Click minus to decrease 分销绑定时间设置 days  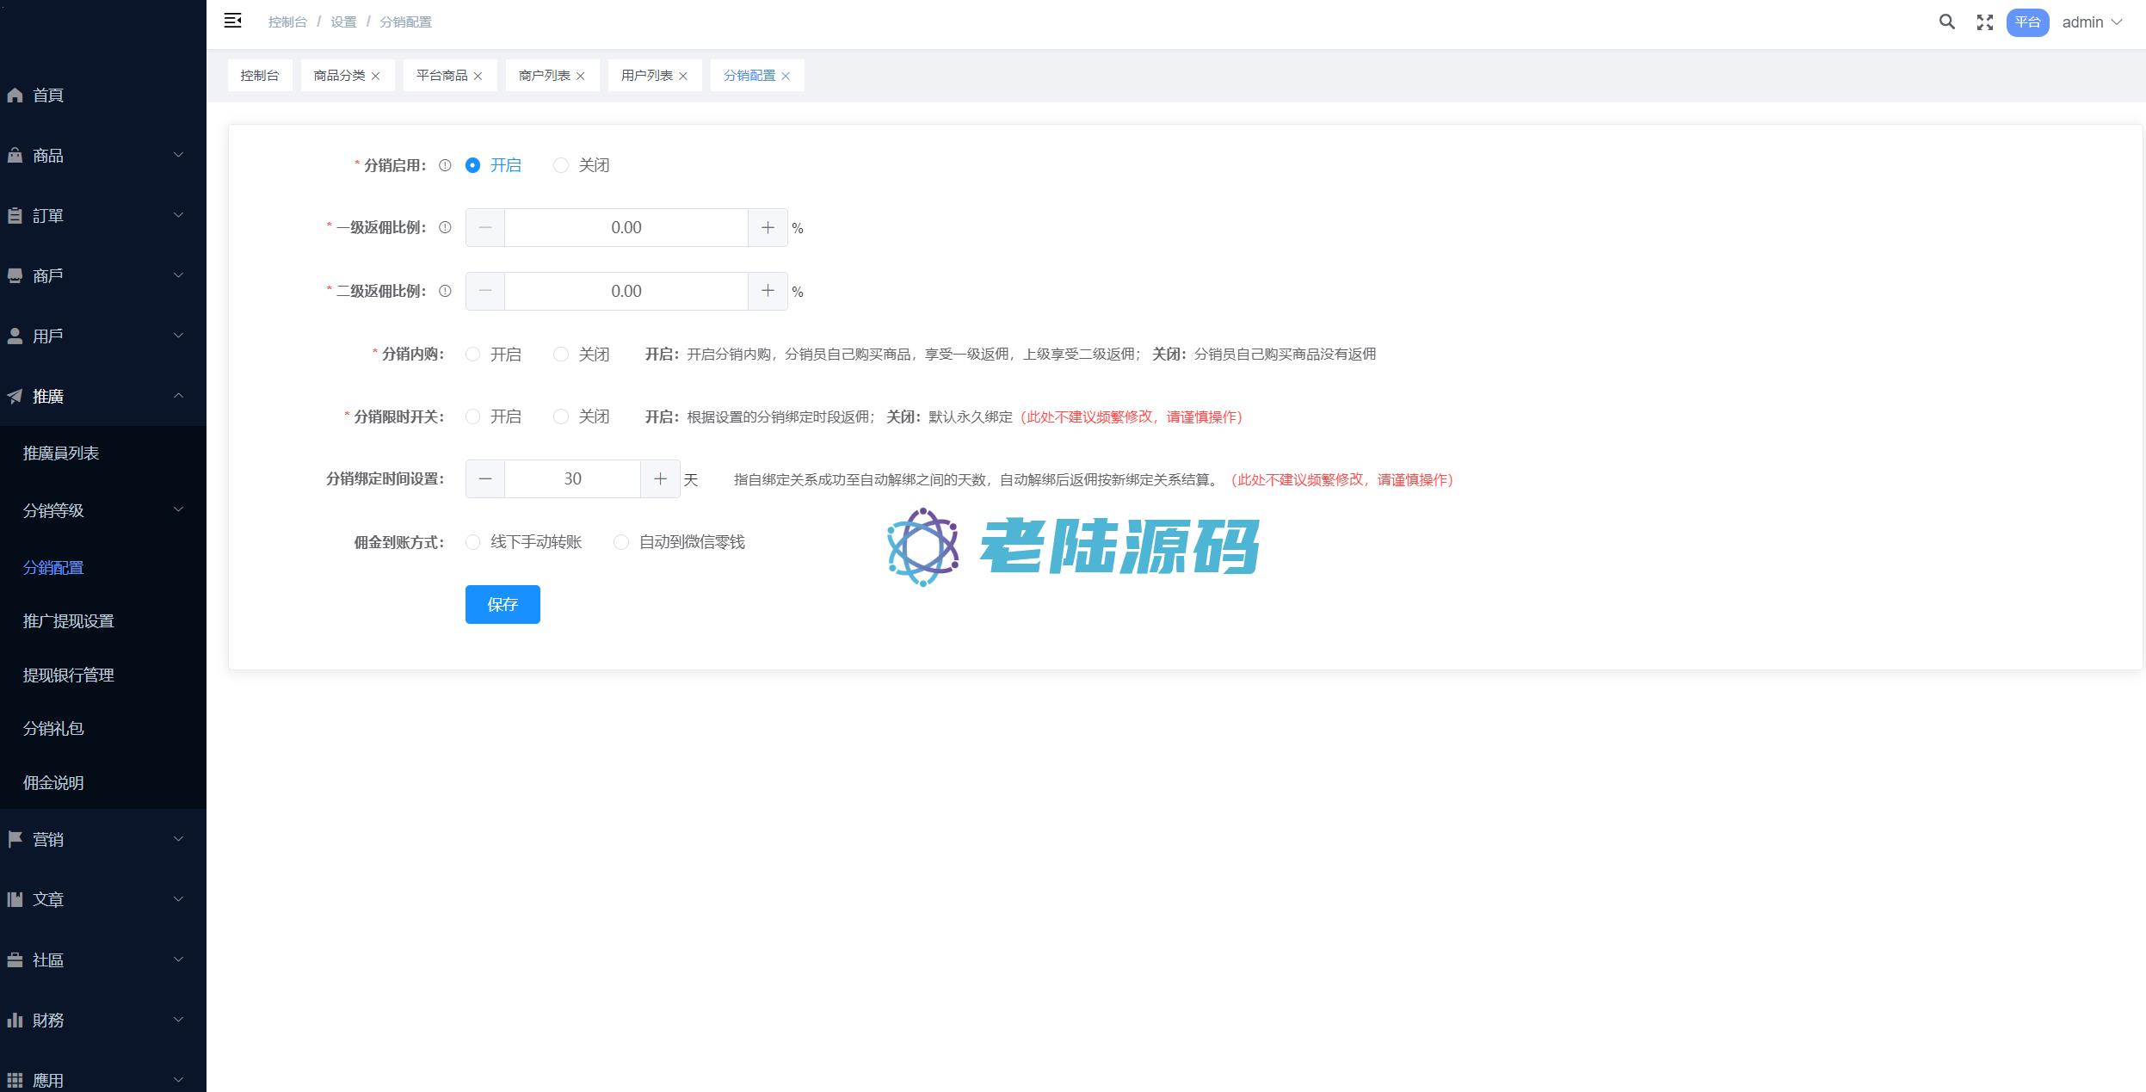click(485, 479)
